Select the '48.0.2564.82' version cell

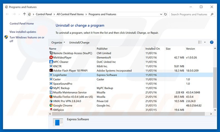194,105
